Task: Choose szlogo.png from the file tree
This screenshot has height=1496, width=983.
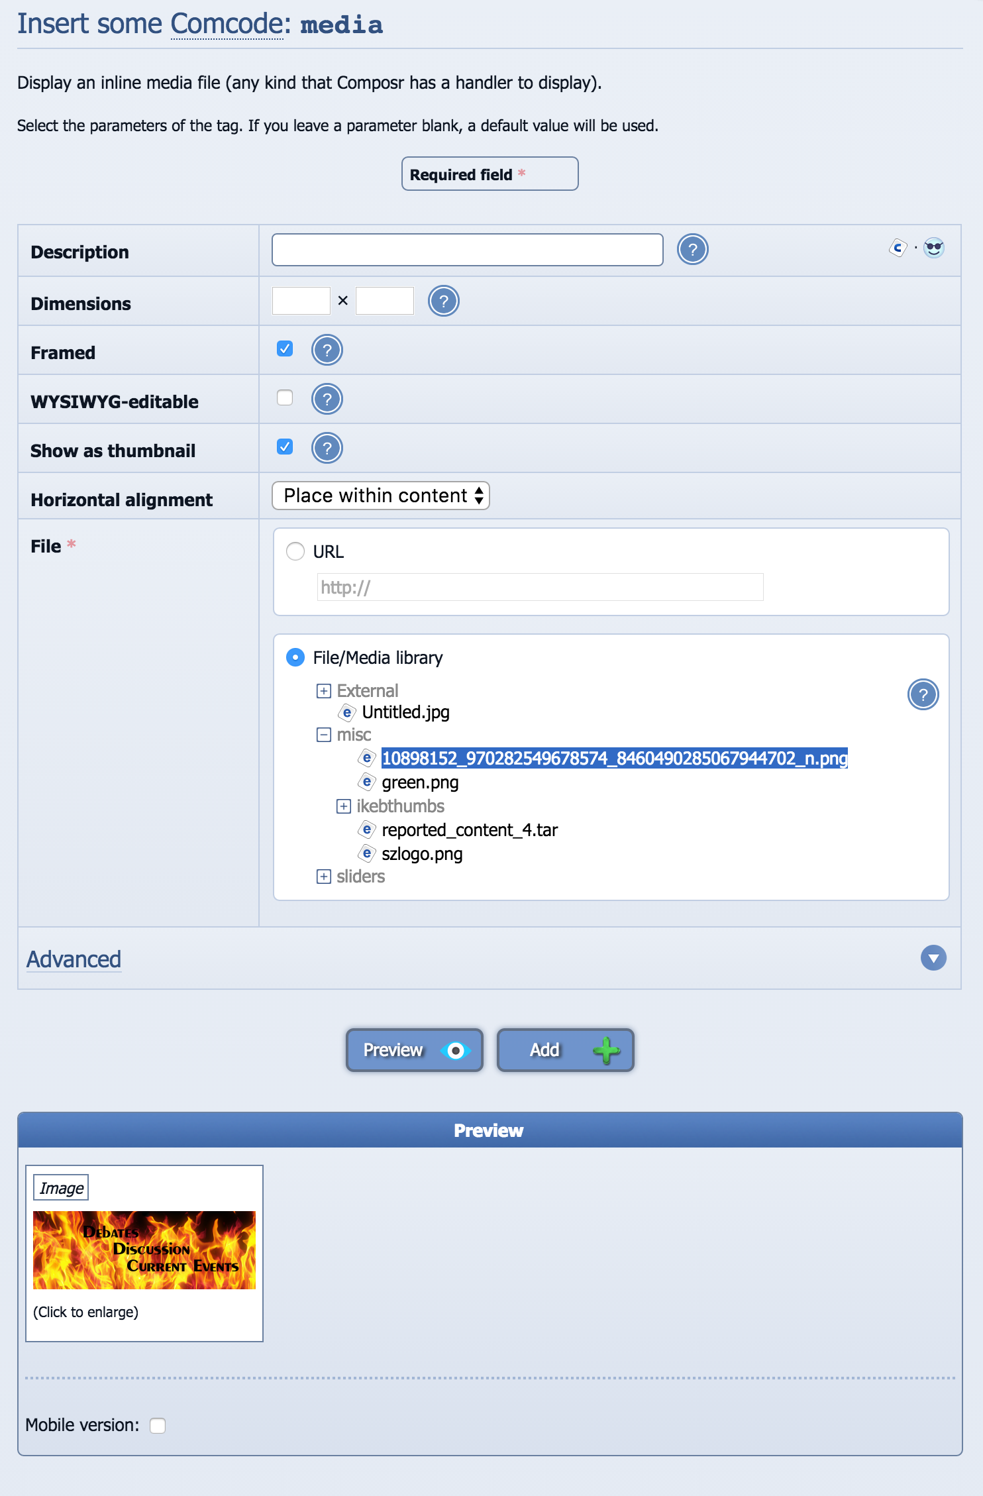Action: point(422,854)
